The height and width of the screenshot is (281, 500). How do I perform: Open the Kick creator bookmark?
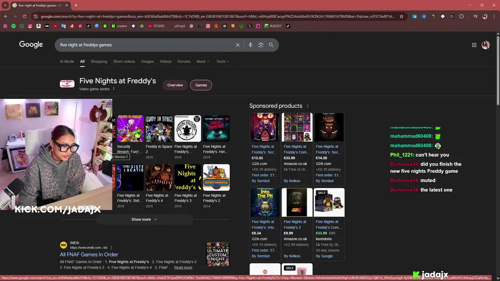119,26
